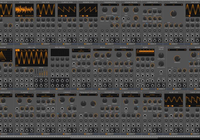This screenshot has width=200, height=140.
Task: Go to previous Spring Reverb preset arrow
Action: pos(123,5)
